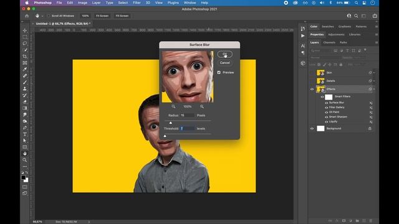Select the Eyedropper tool
Screen dimensions: 399x224
25,69
